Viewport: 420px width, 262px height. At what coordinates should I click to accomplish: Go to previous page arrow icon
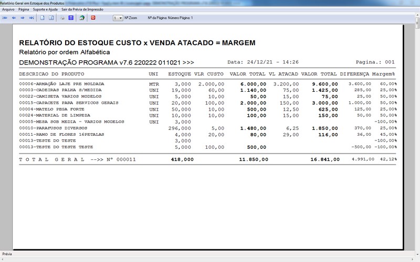coord(14,18)
